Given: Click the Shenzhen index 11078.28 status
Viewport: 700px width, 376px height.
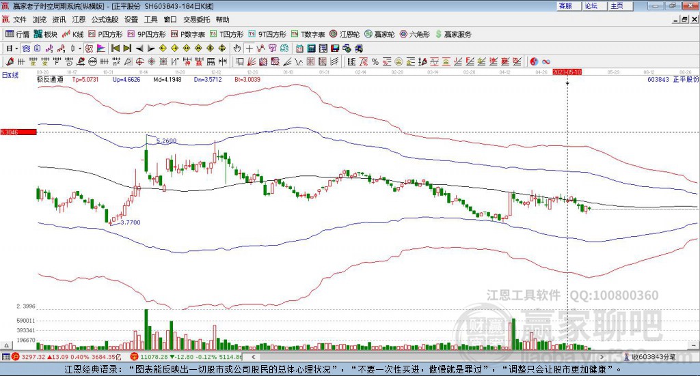Looking at the screenshot, I should point(186,357).
